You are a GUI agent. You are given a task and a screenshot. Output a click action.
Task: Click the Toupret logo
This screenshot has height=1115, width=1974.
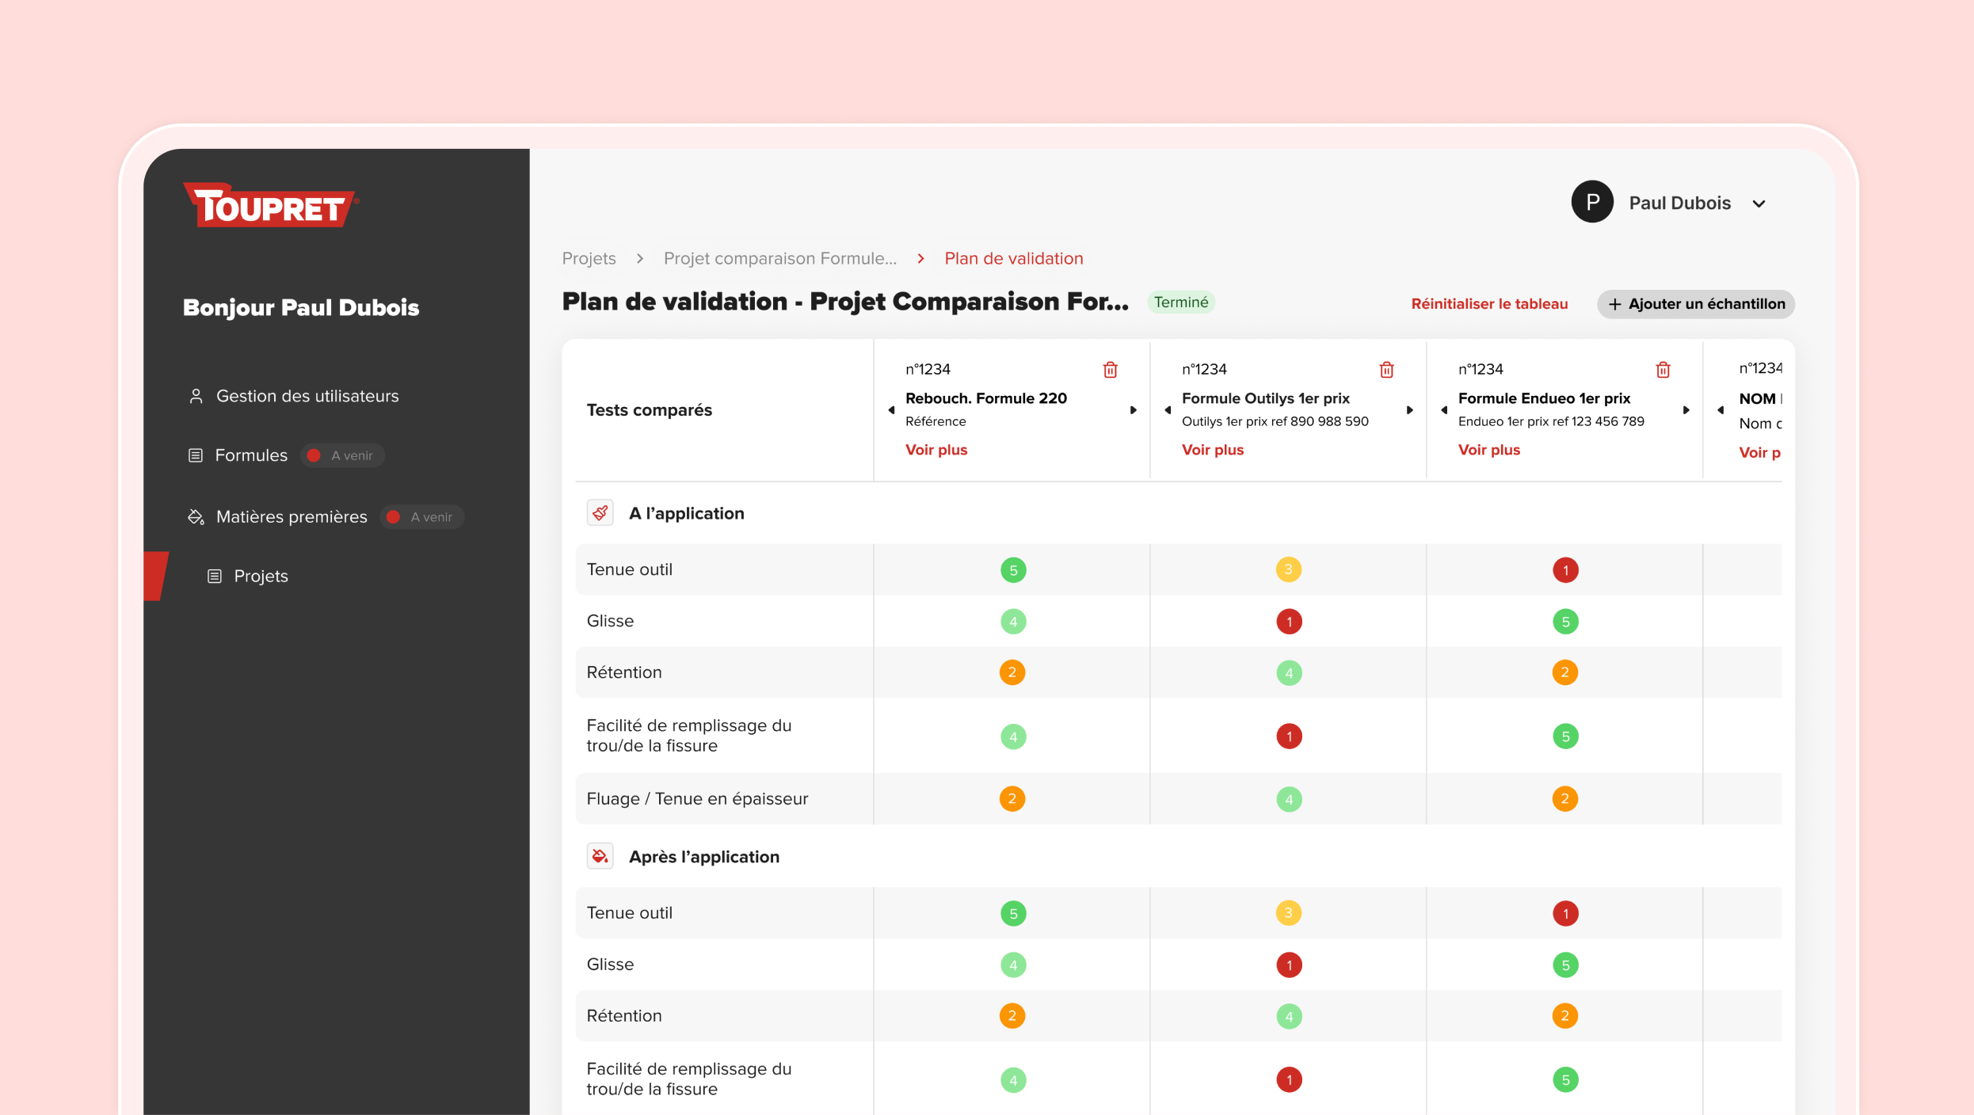click(270, 206)
